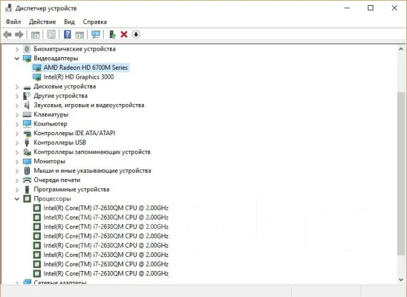
Task: Expand the Мониторы category
Action: 17,162
